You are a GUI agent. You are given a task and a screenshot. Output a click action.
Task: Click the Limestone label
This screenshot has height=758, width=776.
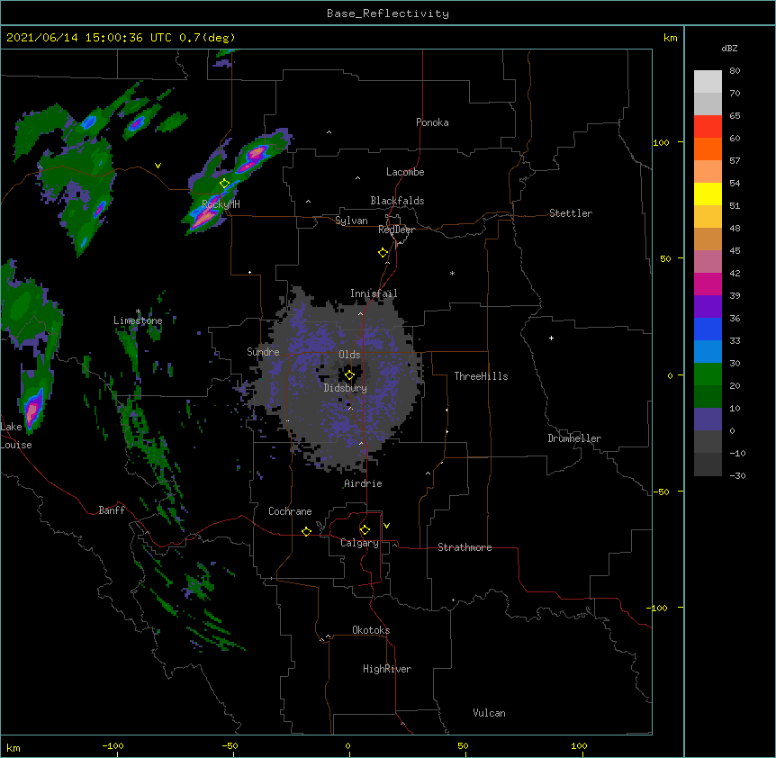point(138,320)
